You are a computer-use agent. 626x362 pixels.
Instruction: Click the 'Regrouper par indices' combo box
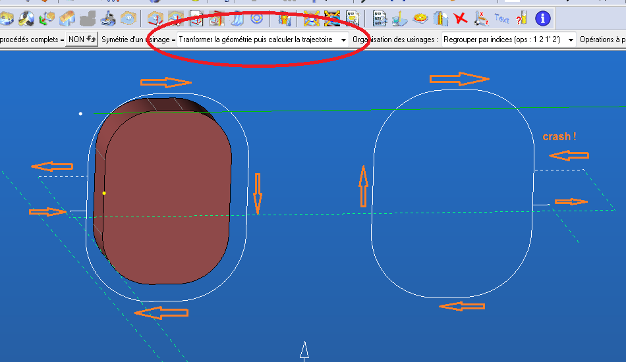click(x=509, y=40)
